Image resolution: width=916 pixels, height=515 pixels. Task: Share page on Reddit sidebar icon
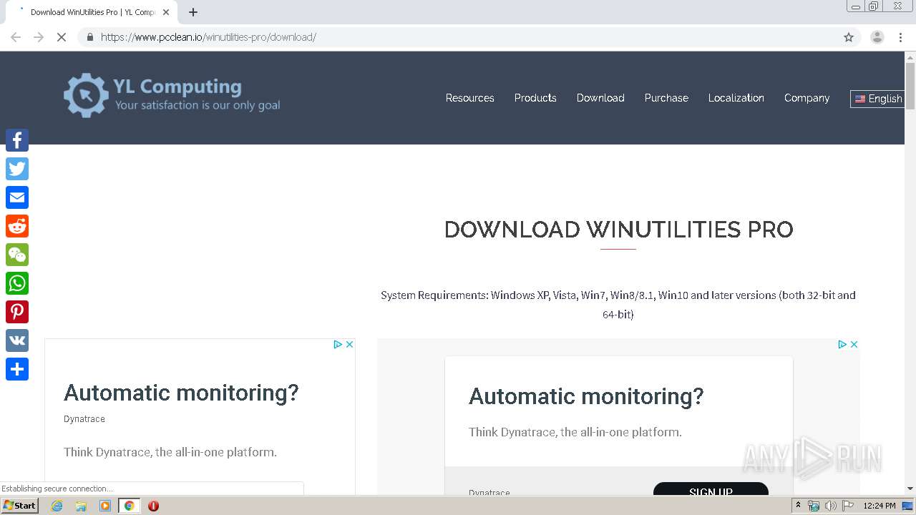point(17,226)
